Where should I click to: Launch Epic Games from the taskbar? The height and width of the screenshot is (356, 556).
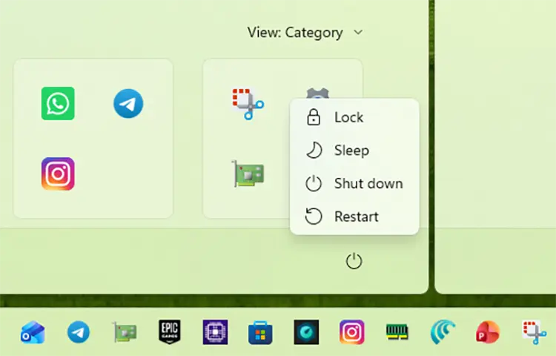click(x=170, y=332)
